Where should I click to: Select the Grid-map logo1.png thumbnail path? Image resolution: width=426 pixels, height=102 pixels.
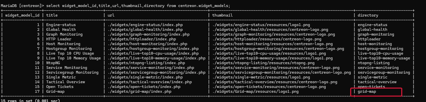tap(255, 91)
